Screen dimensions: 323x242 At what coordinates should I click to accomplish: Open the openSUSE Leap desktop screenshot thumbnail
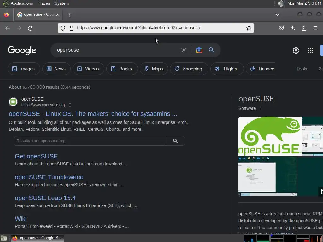click(267, 176)
